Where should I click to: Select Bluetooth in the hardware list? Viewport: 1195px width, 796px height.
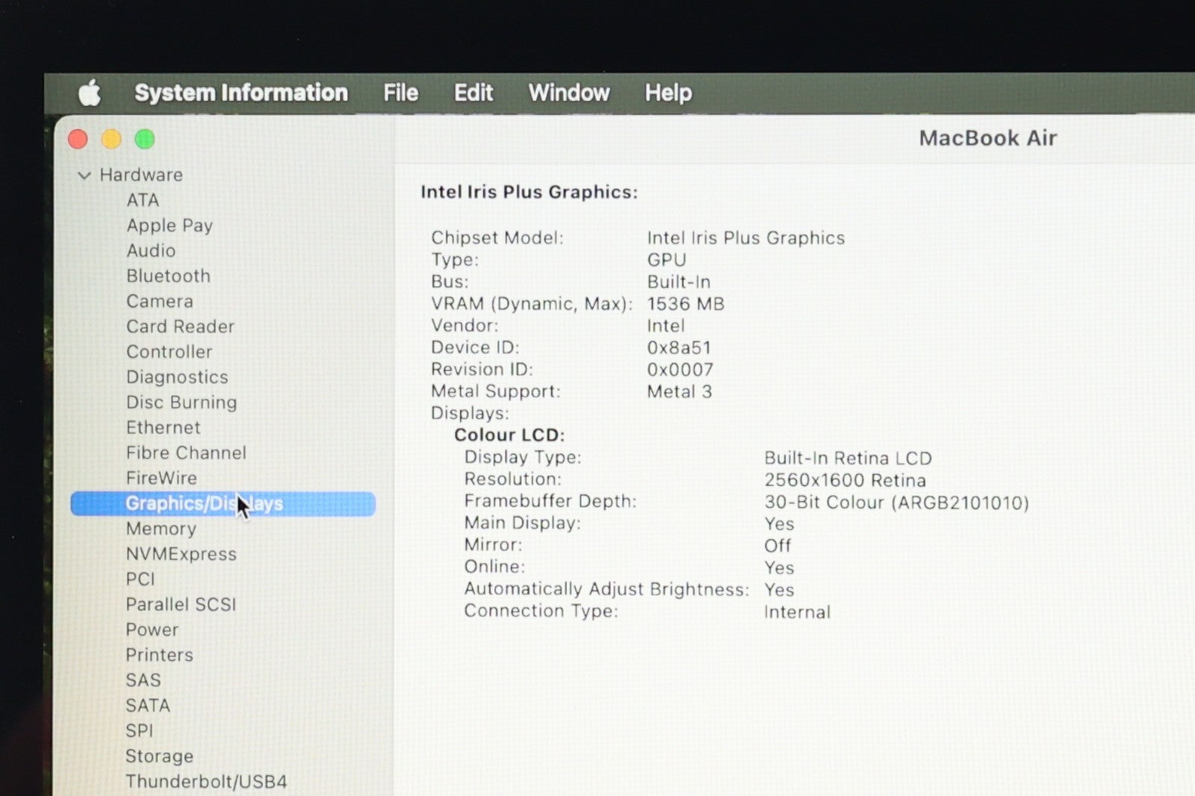(168, 276)
